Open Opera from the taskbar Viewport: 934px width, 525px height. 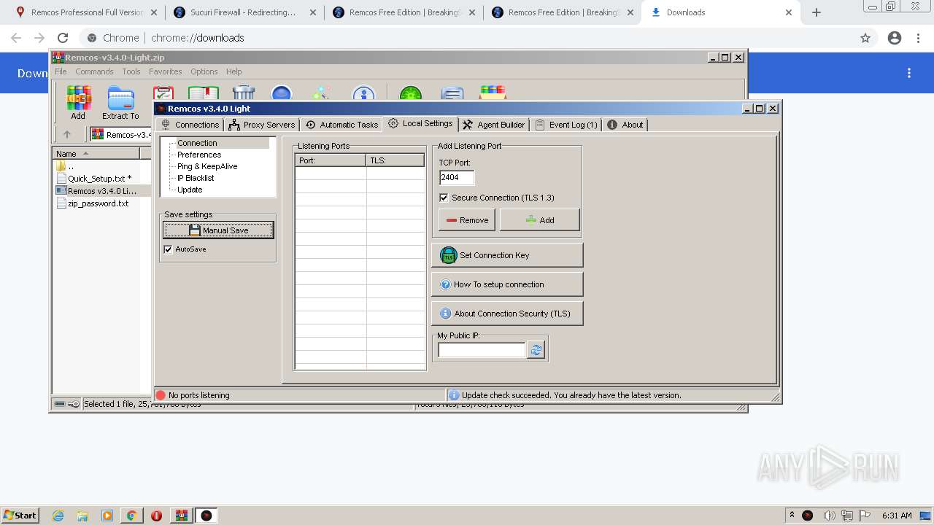[x=156, y=516]
